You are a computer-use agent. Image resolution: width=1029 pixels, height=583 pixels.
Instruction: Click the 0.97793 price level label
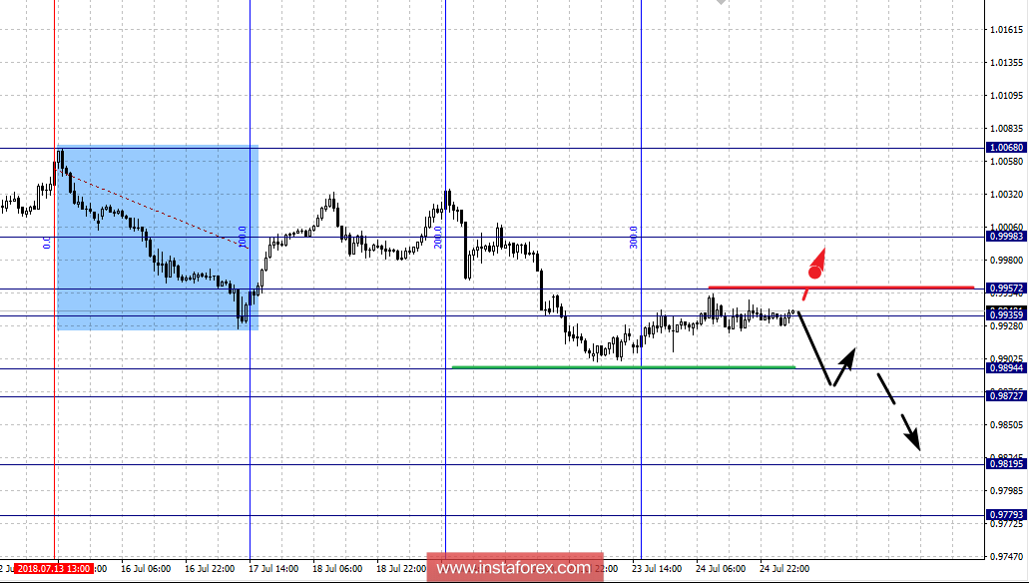pyautogui.click(x=1006, y=515)
